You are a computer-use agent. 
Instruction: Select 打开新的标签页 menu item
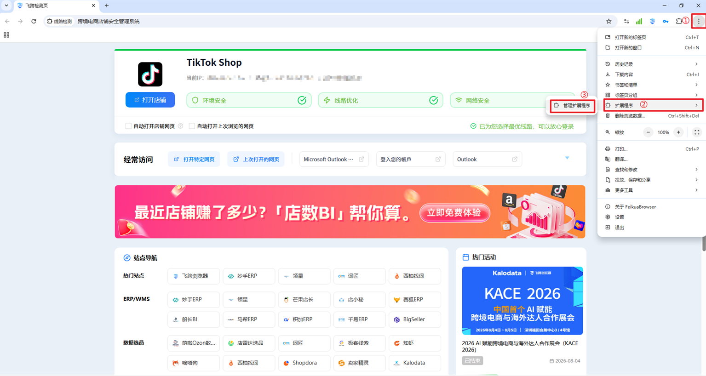point(653,37)
